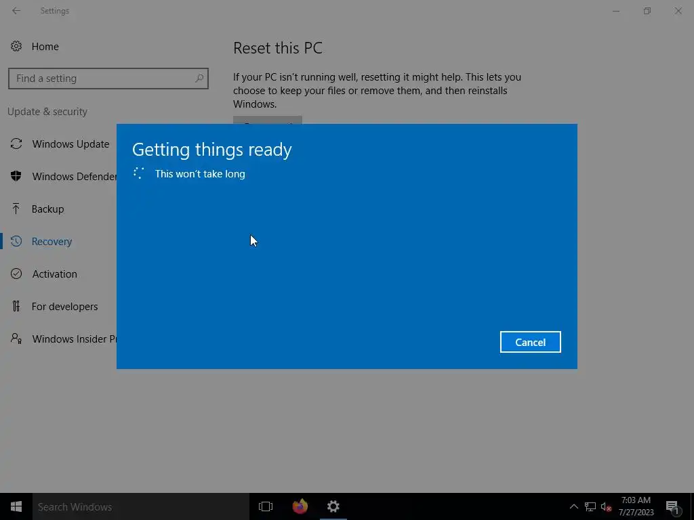Screen dimensions: 694x520
Task: Click the Activation checkmark icon
Action: point(16,274)
